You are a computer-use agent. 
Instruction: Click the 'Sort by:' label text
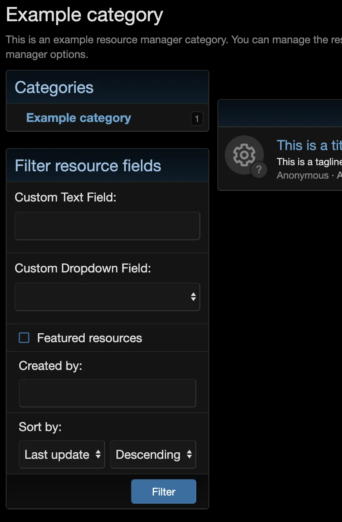(40, 427)
